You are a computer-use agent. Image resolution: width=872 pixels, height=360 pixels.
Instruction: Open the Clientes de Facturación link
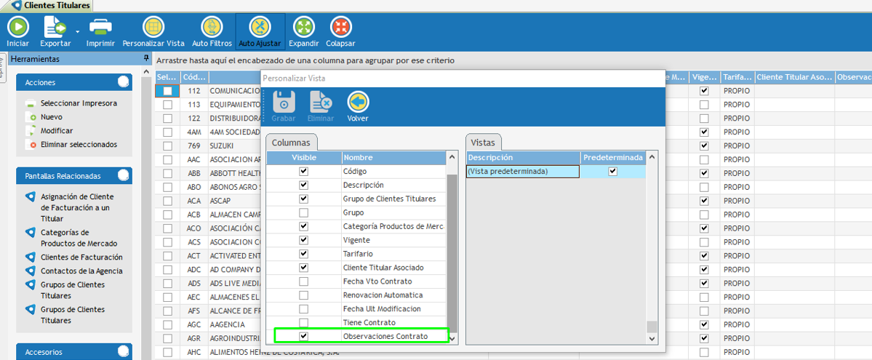tap(81, 257)
